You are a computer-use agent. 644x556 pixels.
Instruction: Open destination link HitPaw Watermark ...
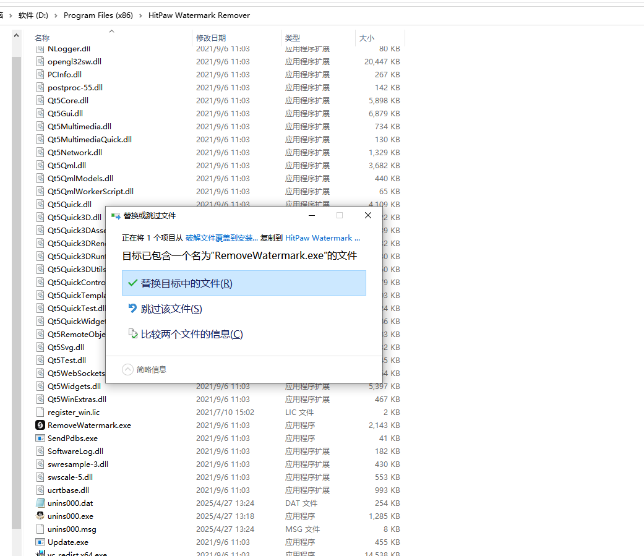(322, 237)
